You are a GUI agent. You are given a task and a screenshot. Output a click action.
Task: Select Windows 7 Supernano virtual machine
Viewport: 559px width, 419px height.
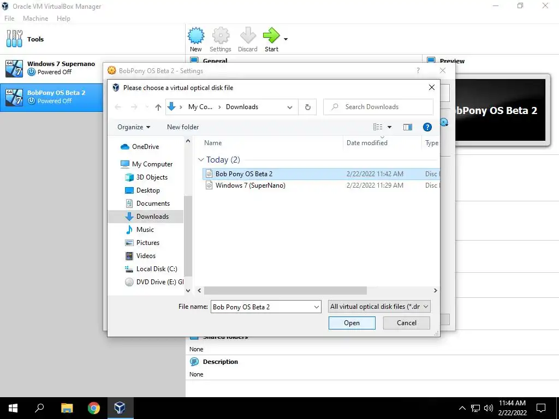(52, 68)
